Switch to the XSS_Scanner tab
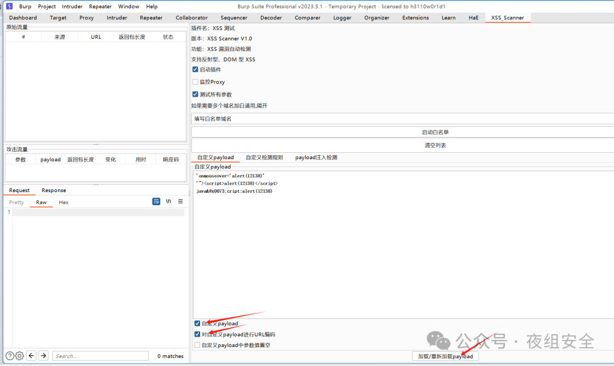Viewport: 614px width, 366px height. 507,17
